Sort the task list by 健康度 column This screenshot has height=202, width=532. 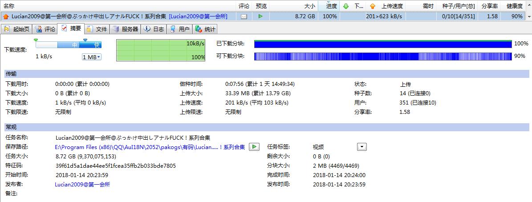514,6
